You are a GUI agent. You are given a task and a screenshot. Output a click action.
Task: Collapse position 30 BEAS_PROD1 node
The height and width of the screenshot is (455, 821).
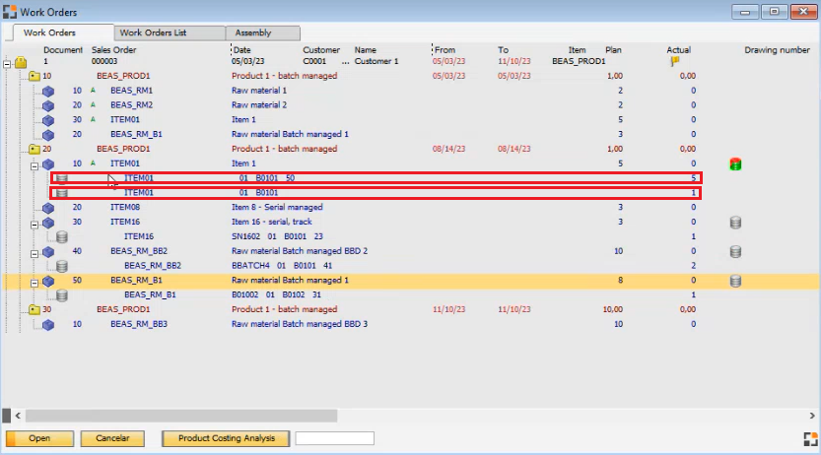tap(21, 309)
